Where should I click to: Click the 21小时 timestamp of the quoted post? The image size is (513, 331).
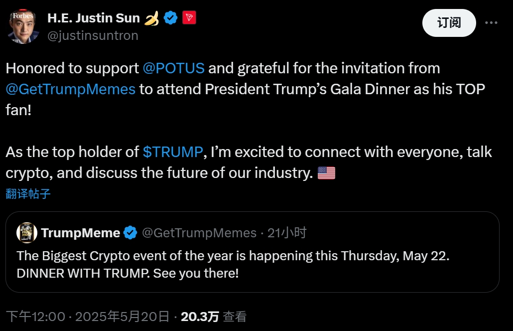click(287, 233)
